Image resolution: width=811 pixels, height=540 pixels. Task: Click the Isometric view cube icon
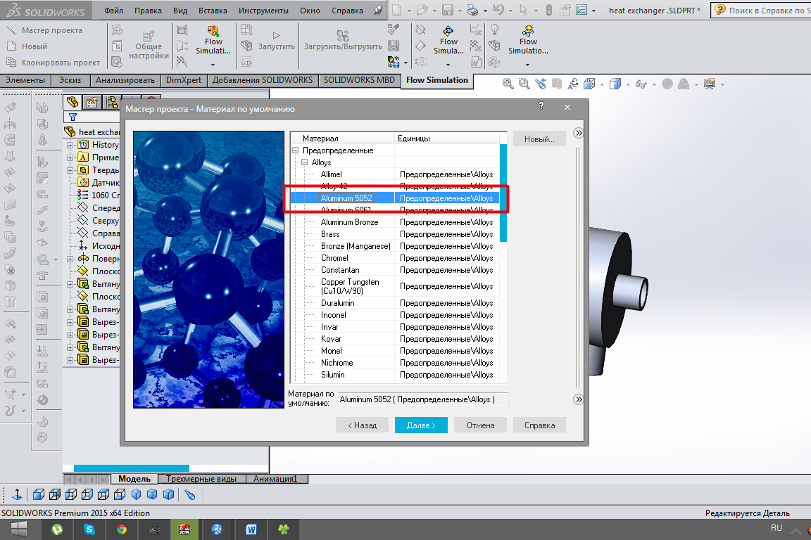click(x=136, y=494)
